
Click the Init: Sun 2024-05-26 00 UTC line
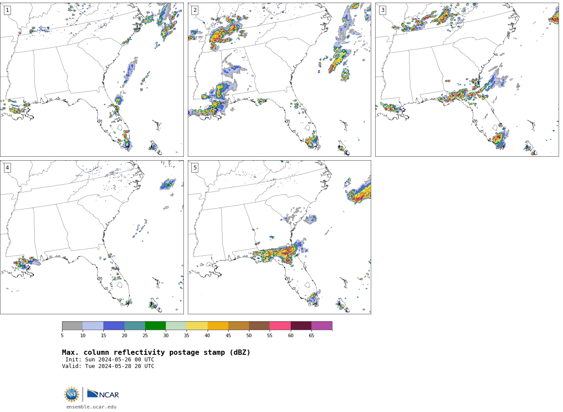click(110, 360)
